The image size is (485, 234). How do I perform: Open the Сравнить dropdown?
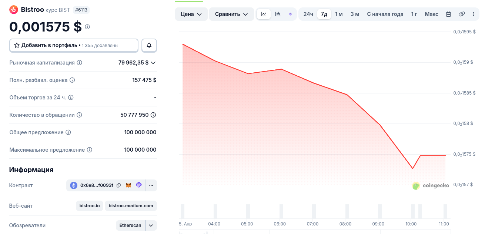click(231, 14)
